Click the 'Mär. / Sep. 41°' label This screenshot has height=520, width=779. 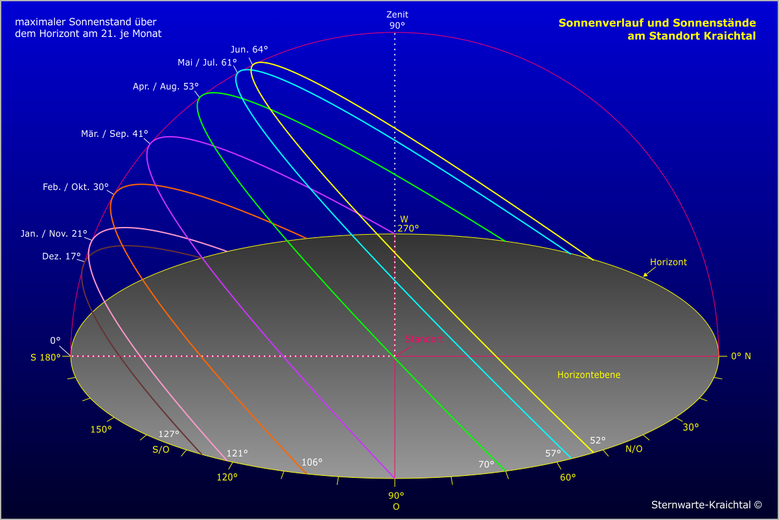114,134
